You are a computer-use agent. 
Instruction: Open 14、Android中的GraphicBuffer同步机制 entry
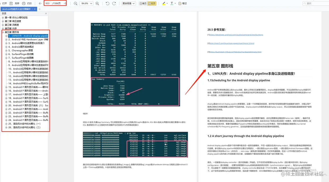click(28, 83)
